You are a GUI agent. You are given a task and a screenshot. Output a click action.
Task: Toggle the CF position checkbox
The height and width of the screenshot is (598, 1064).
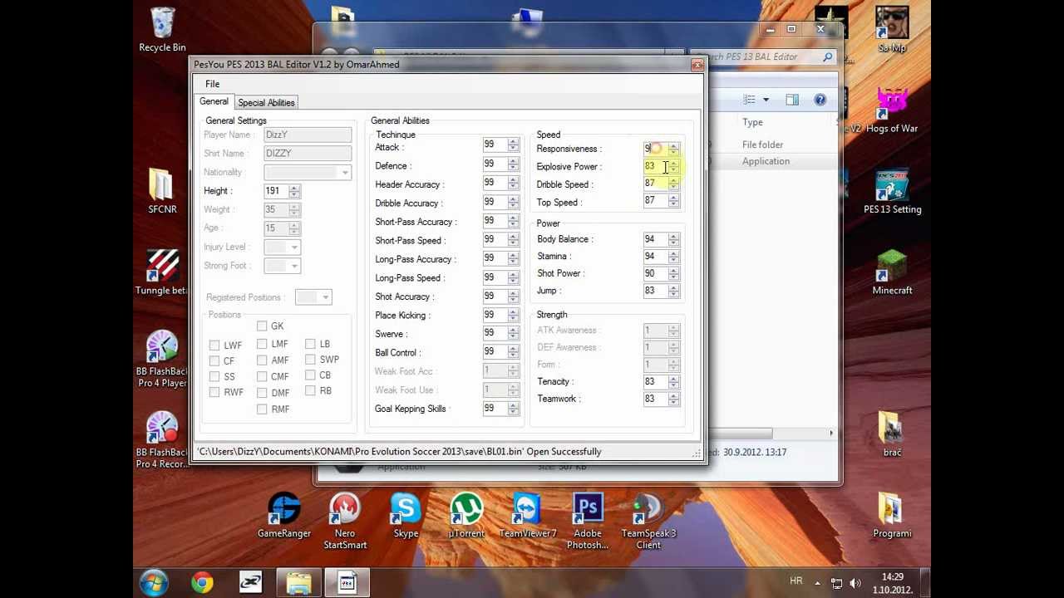(x=214, y=361)
